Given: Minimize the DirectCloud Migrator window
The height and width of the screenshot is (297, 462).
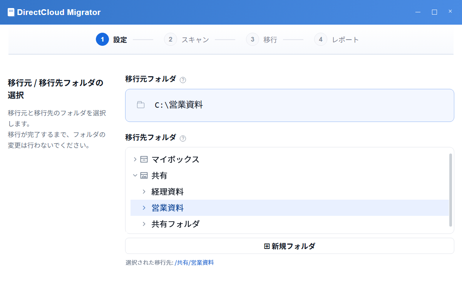Looking at the screenshot, I should click(418, 12).
